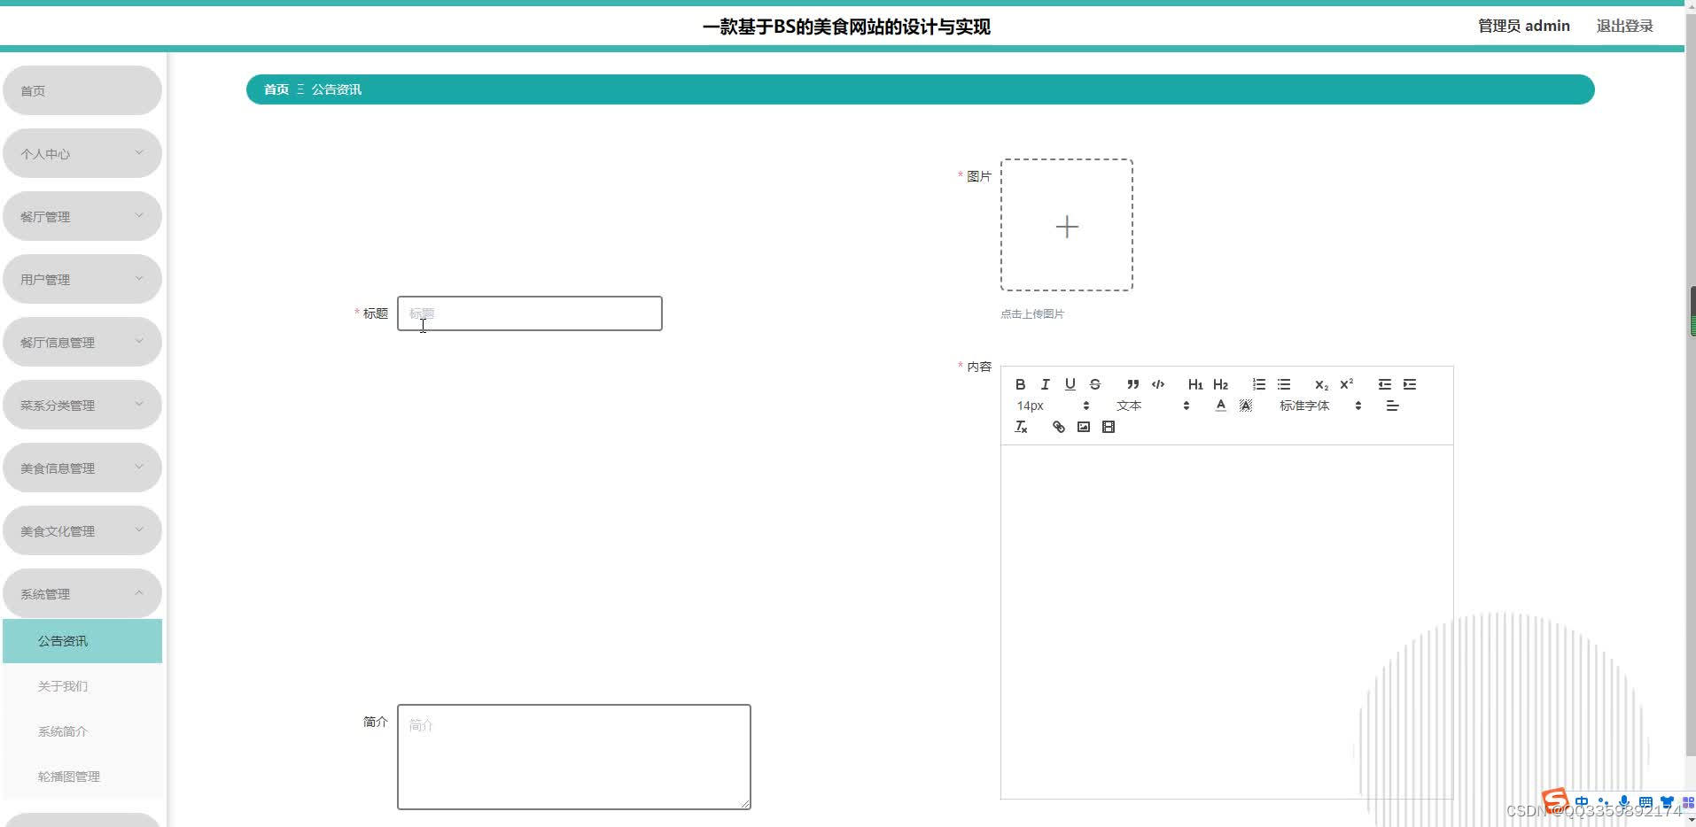Select 轮播图管理 submenu item
The image size is (1696, 827).
82,777
